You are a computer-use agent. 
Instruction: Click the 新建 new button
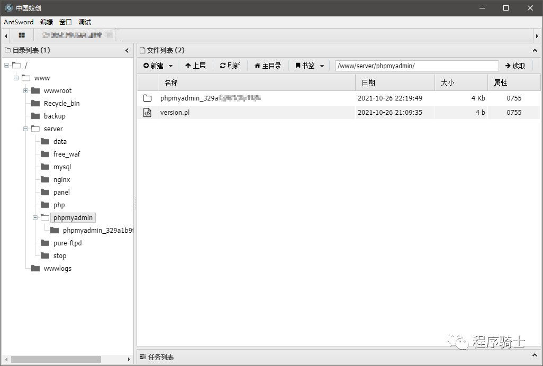(x=153, y=66)
